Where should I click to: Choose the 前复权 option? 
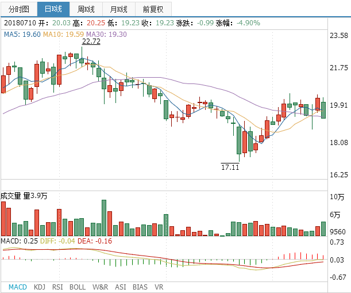[x=153, y=9]
